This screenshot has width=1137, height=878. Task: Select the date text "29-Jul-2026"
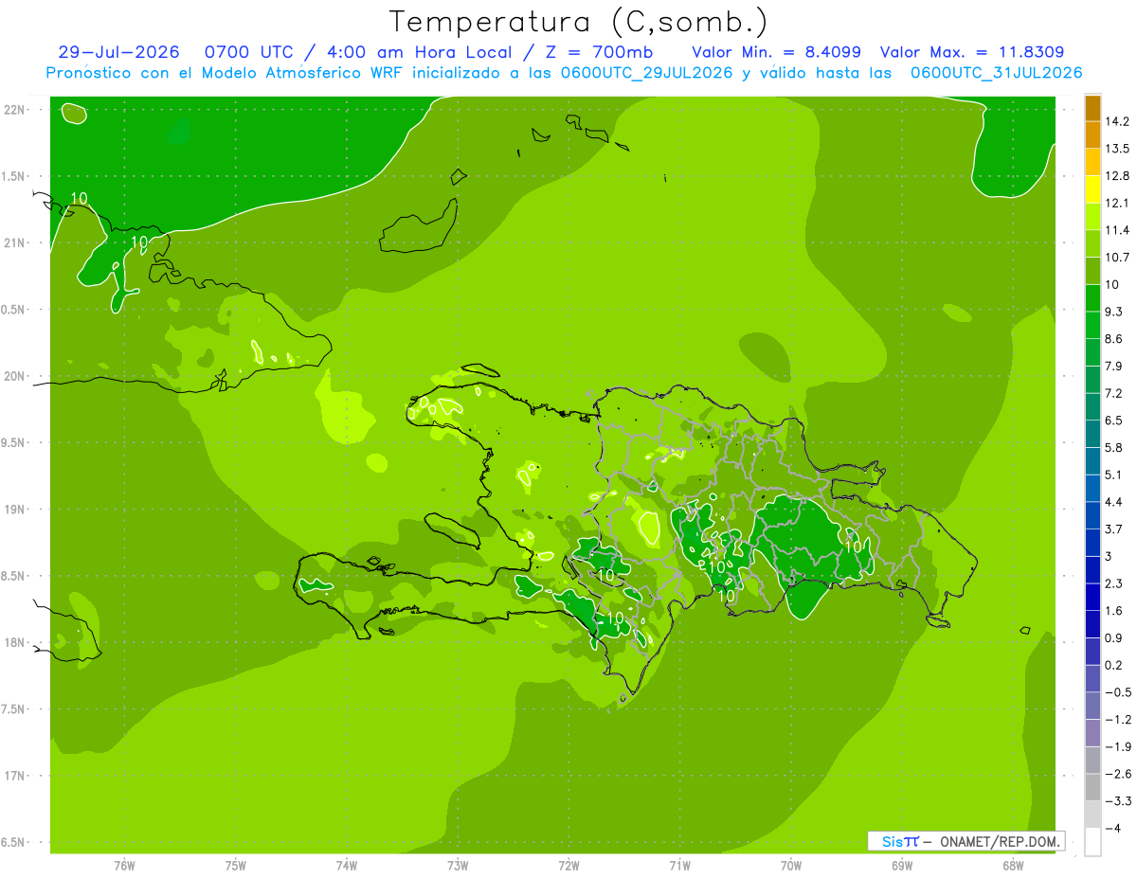tap(117, 52)
